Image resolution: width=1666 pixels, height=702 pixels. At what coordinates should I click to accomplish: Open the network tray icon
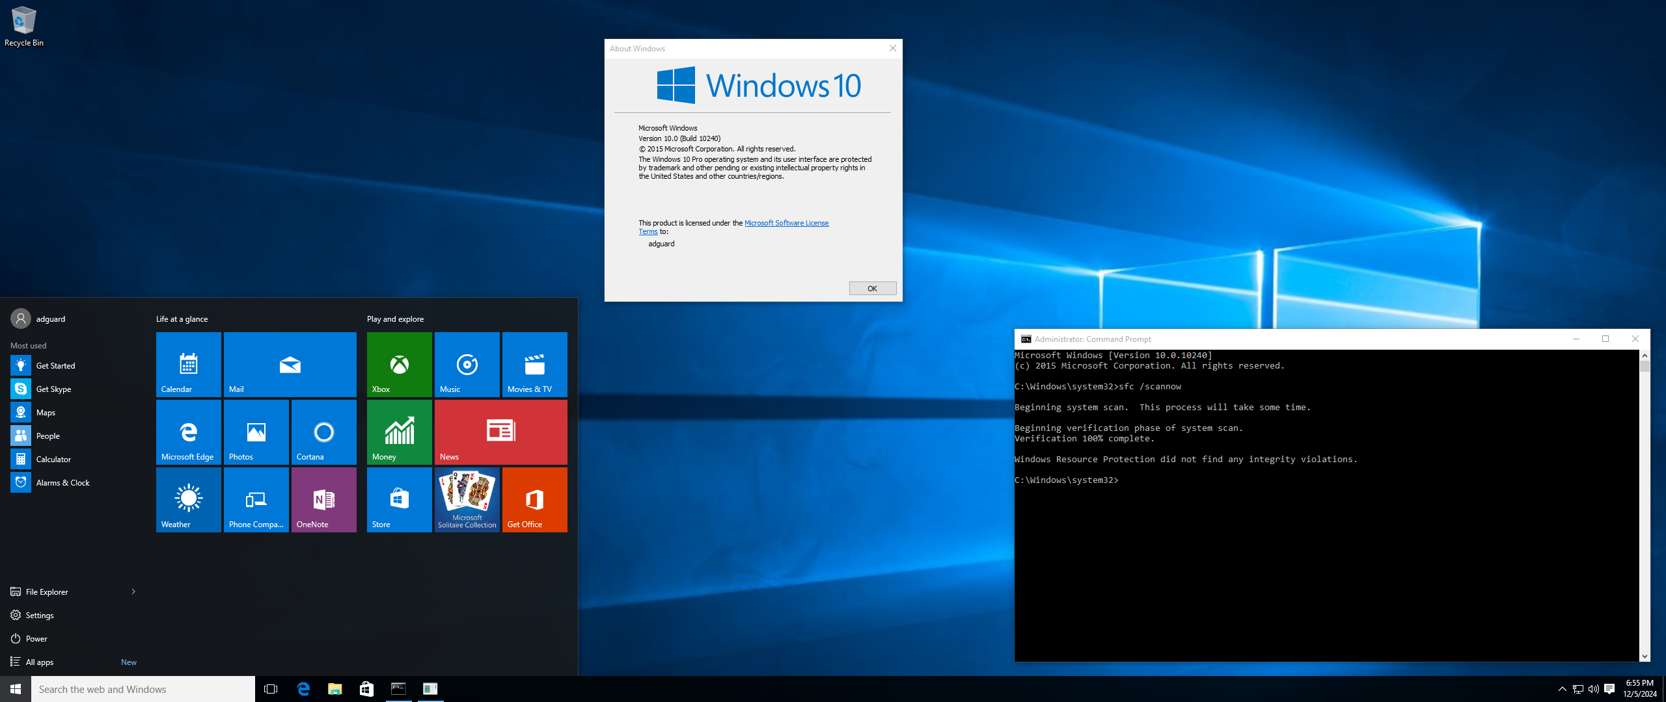(1578, 689)
